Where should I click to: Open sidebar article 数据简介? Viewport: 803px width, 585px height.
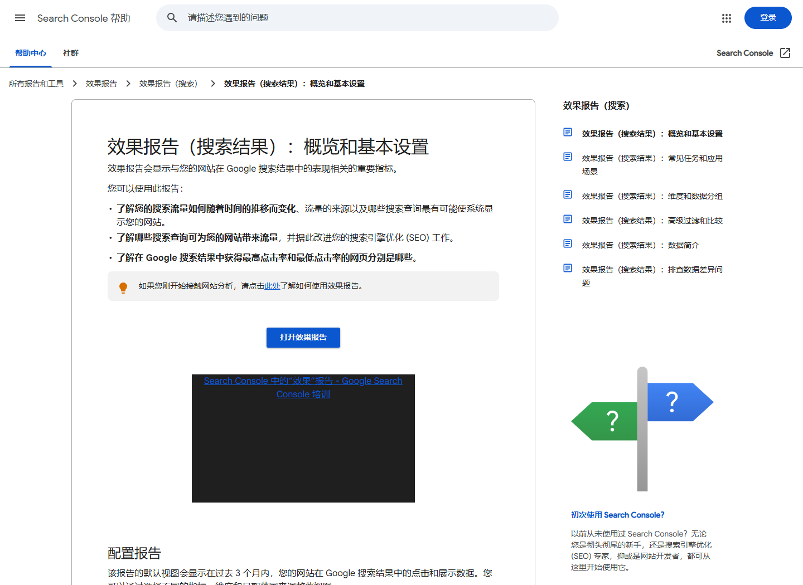coord(641,245)
